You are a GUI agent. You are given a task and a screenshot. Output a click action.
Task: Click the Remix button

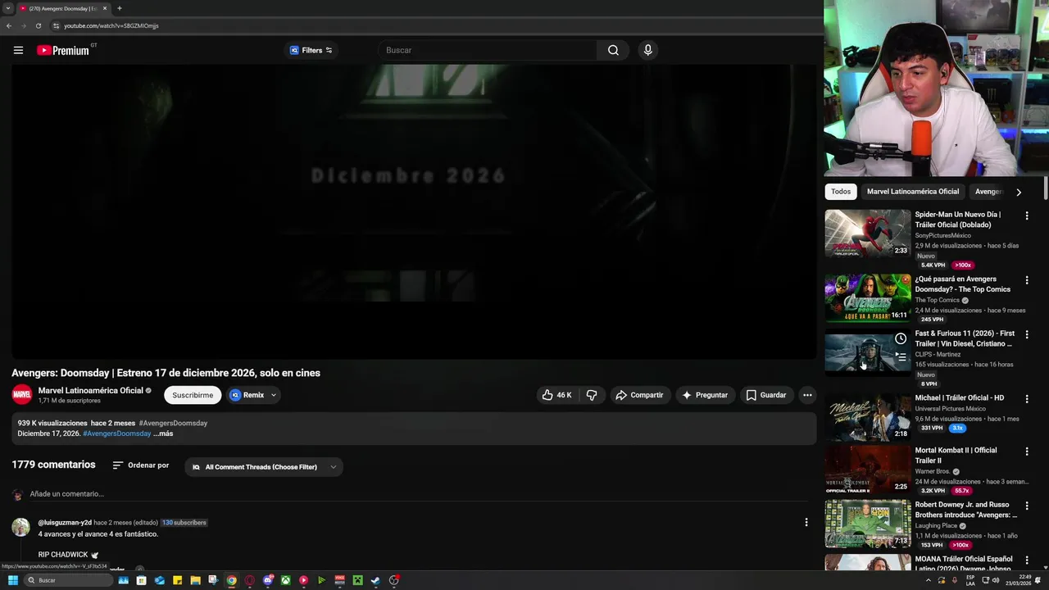tap(247, 395)
